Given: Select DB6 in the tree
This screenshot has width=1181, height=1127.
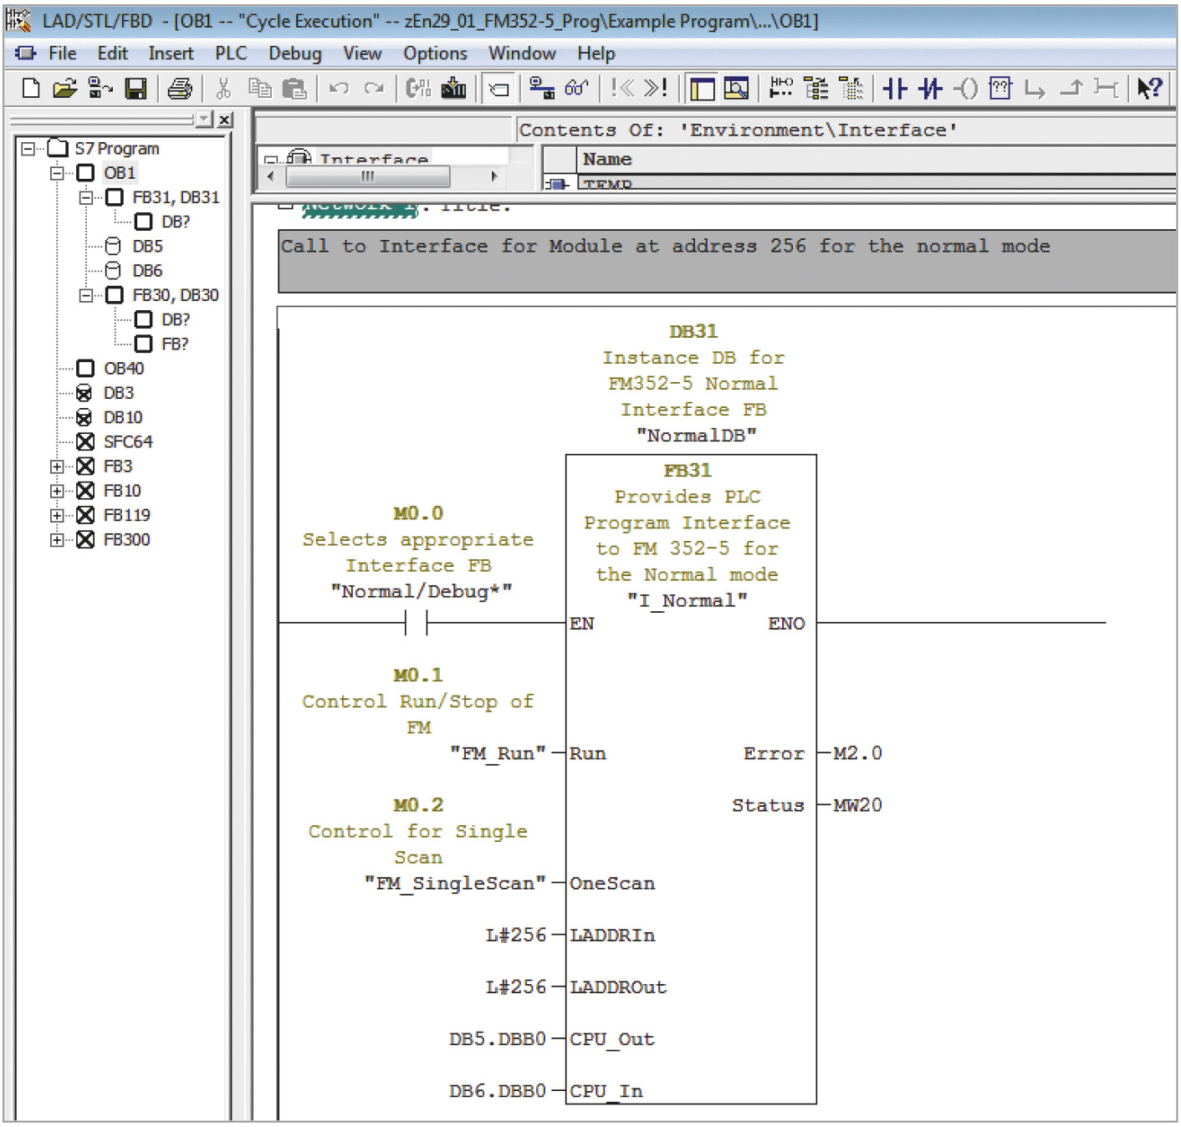Looking at the screenshot, I should click(x=147, y=271).
